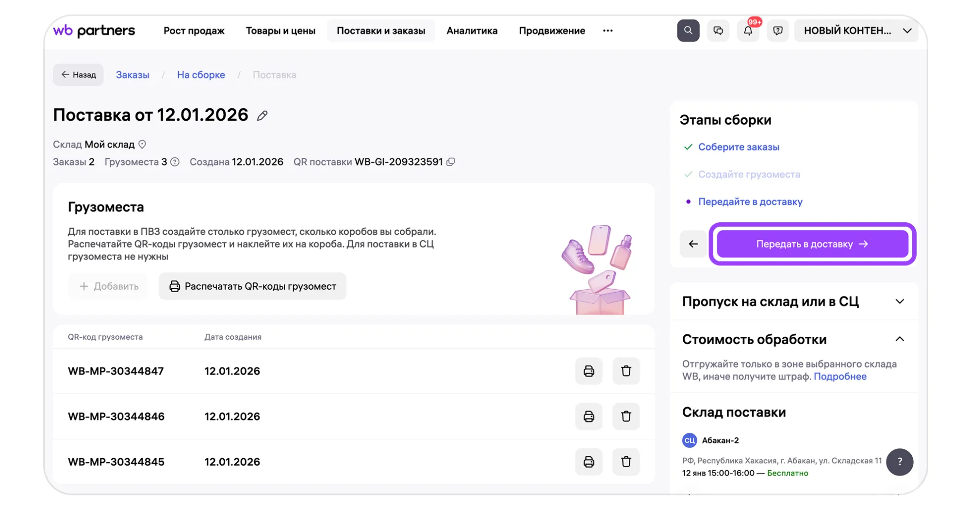Click Распечатать QR-коды грузомест button
Viewport: 970px width, 510px height.
[x=252, y=286]
